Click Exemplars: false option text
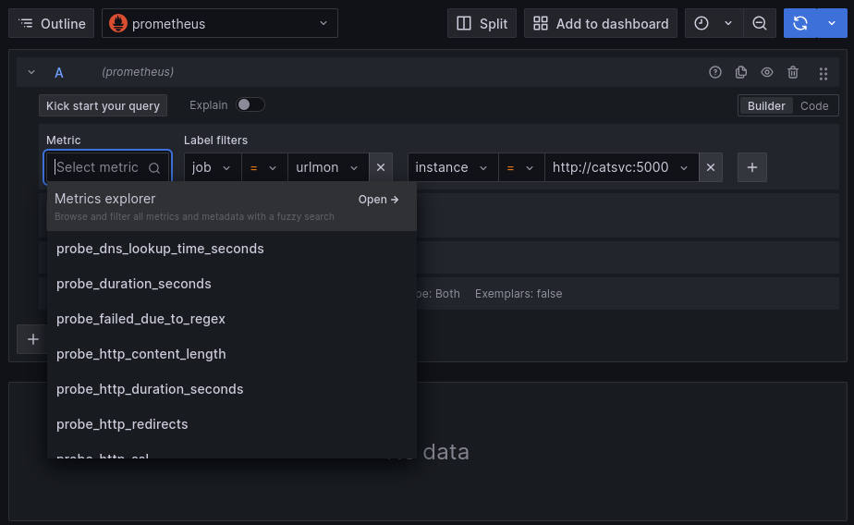This screenshot has height=525, width=854. [x=518, y=294]
